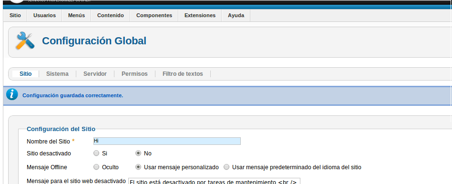Click the Mensaje Offline label
The height and width of the screenshot is (184, 452).
[47, 167]
